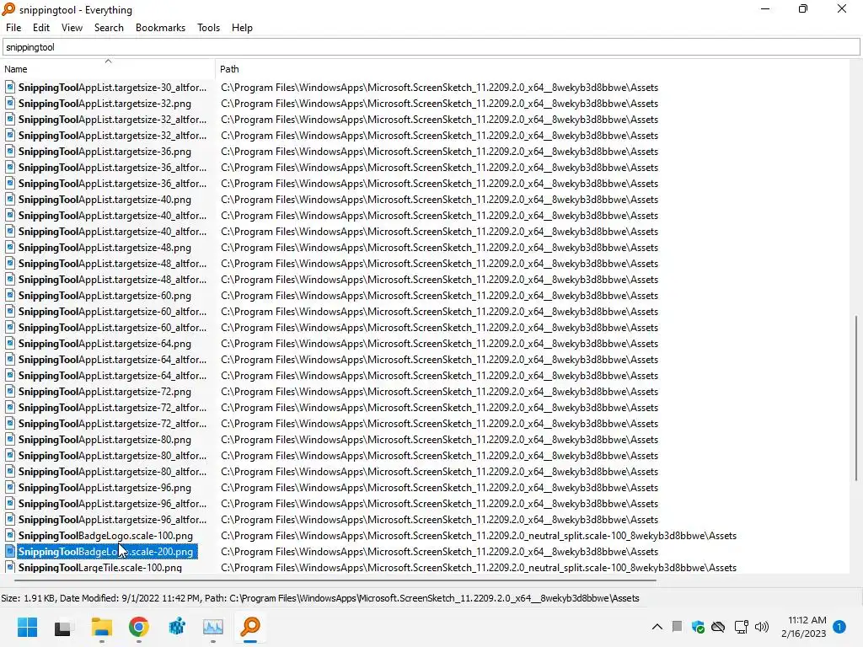Sort results by the Name column header
The height and width of the screenshot is (647, 863).
tap(108, 69)
